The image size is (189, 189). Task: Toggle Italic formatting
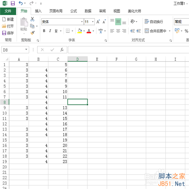[50, 31]
